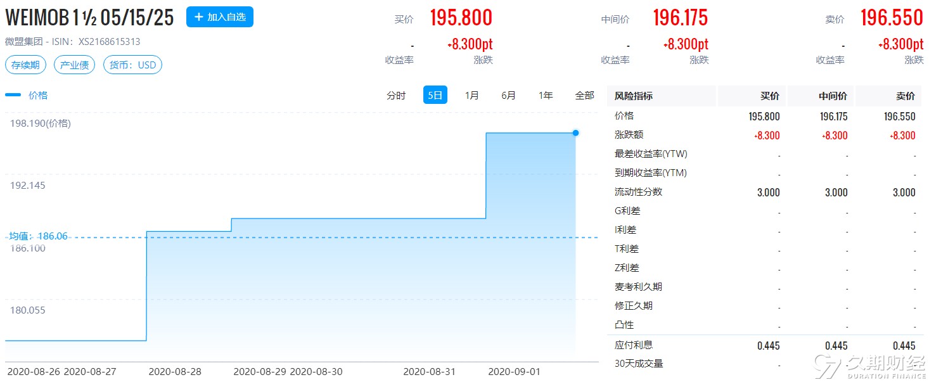Click the 30天成交量 row label

[x=639, y=364]
